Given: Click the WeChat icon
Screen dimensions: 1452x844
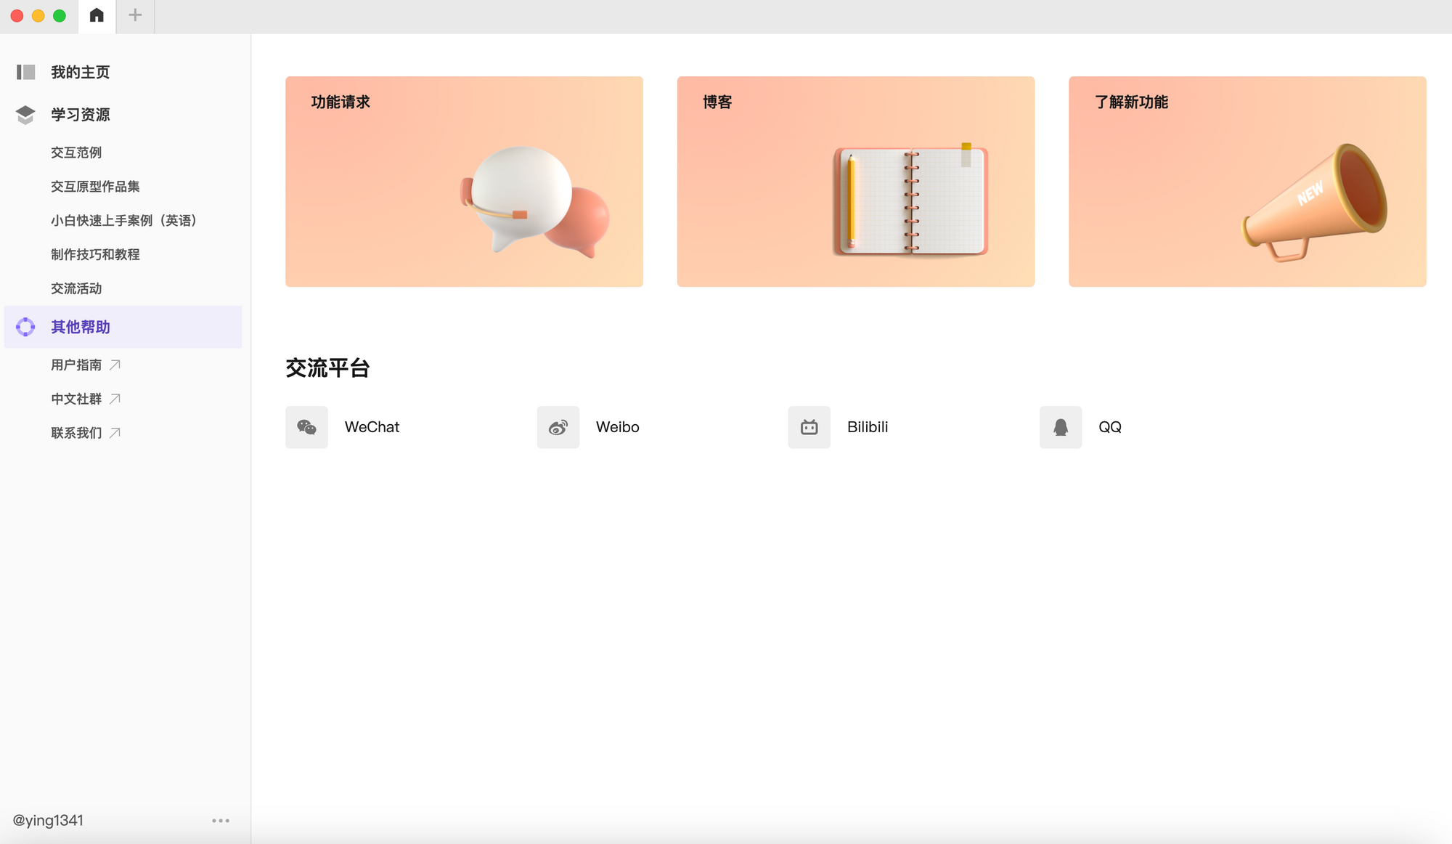Looking at the screenshot, I should tap(306, 427).
